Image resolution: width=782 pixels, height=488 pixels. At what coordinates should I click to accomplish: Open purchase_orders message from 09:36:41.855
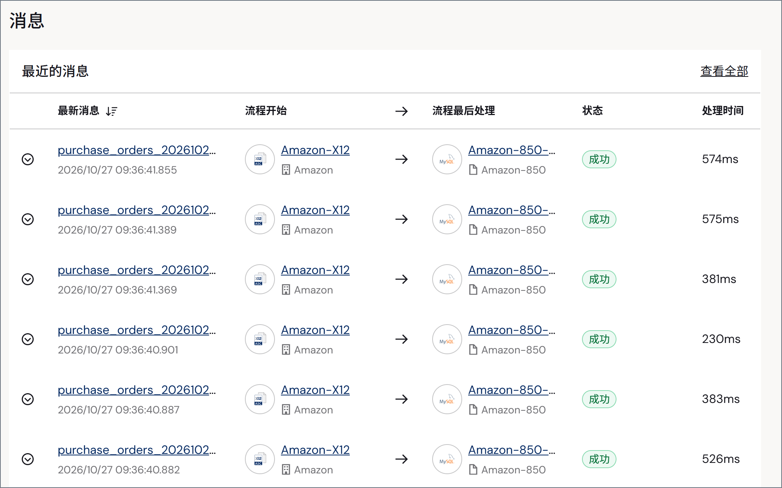coord(137,150)
